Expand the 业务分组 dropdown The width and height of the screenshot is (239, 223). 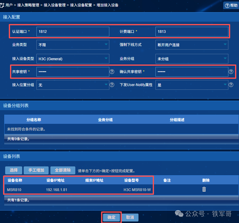192,59
